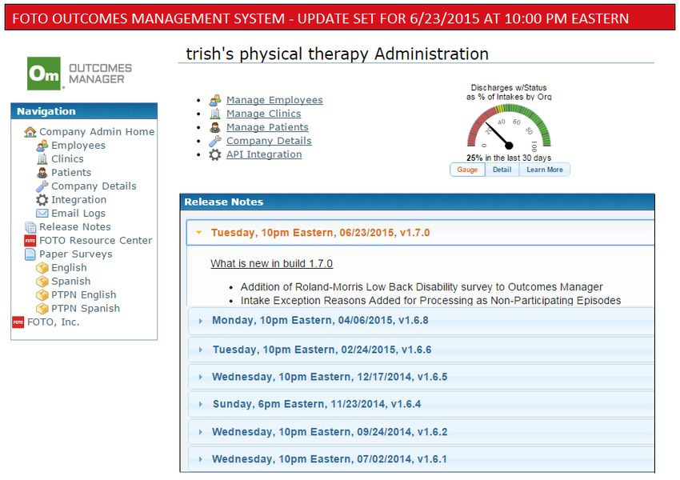Click the discharges gauge dial

tap(509, 126)
